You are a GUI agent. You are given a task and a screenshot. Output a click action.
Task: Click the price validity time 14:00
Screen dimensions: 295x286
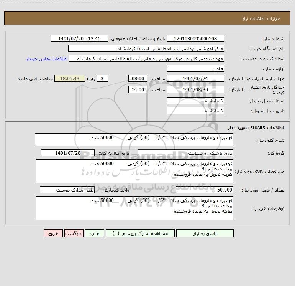138,89
